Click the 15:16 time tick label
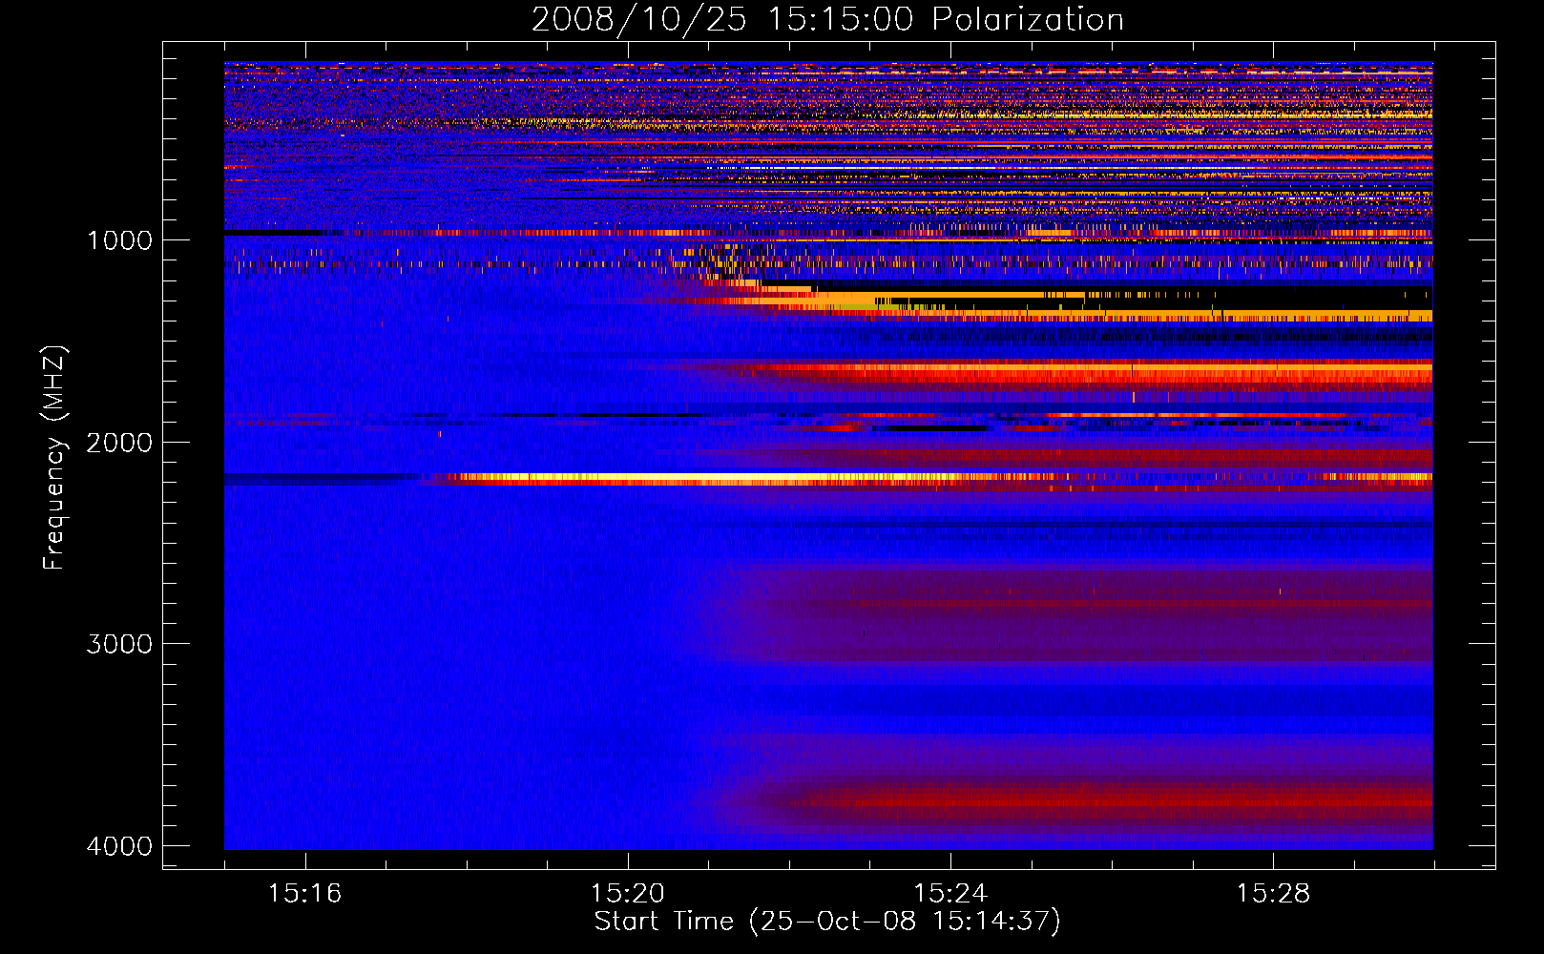Viewport: 1544px width, 954px height. (x=304, y=893)
